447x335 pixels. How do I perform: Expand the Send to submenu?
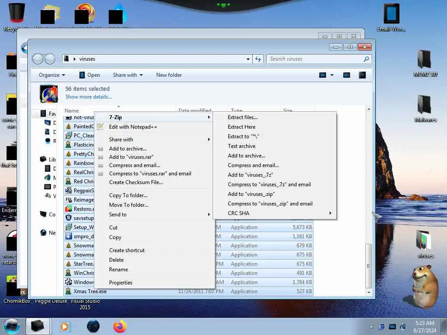point(209,215)
